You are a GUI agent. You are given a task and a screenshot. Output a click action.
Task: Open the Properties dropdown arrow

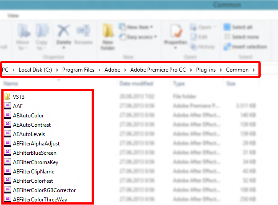pos(175,48)
